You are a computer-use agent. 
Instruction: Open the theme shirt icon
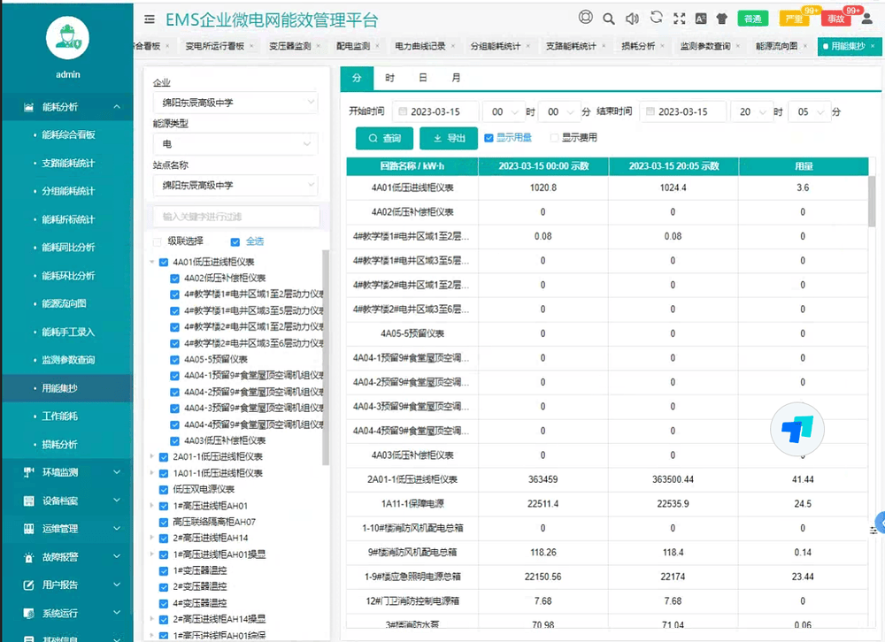point(721,19)
